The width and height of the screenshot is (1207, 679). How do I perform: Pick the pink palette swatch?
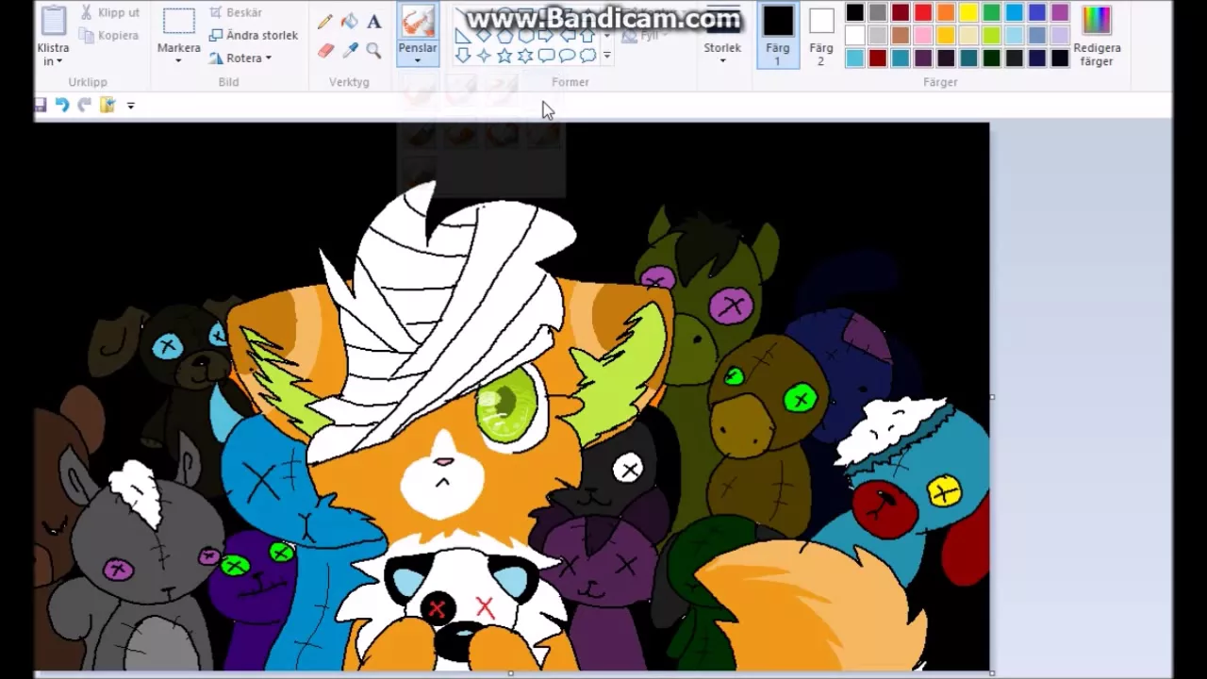(x=923, y=35)
